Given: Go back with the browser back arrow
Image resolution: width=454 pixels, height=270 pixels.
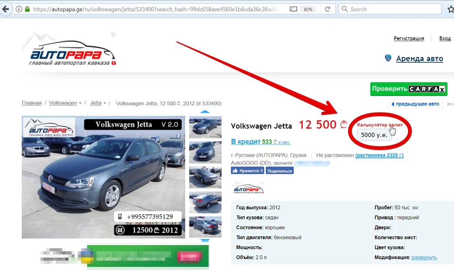Looking at the screenshot, I should pos(5,9).
